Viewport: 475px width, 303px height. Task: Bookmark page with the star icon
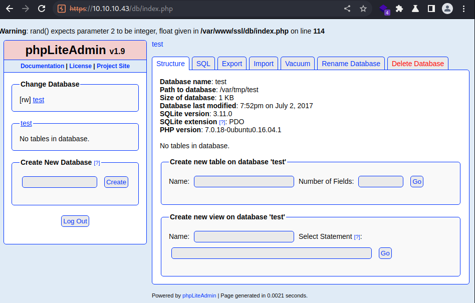tap(363, 9)
